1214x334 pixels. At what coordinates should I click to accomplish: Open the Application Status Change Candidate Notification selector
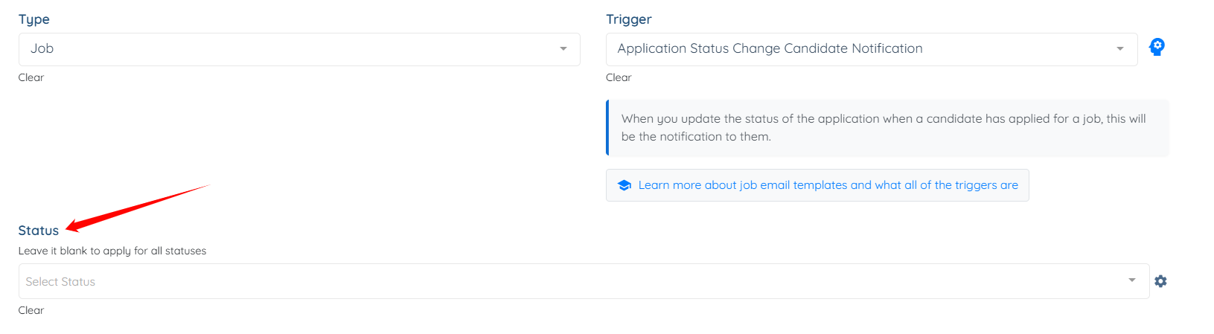(872, 49)
